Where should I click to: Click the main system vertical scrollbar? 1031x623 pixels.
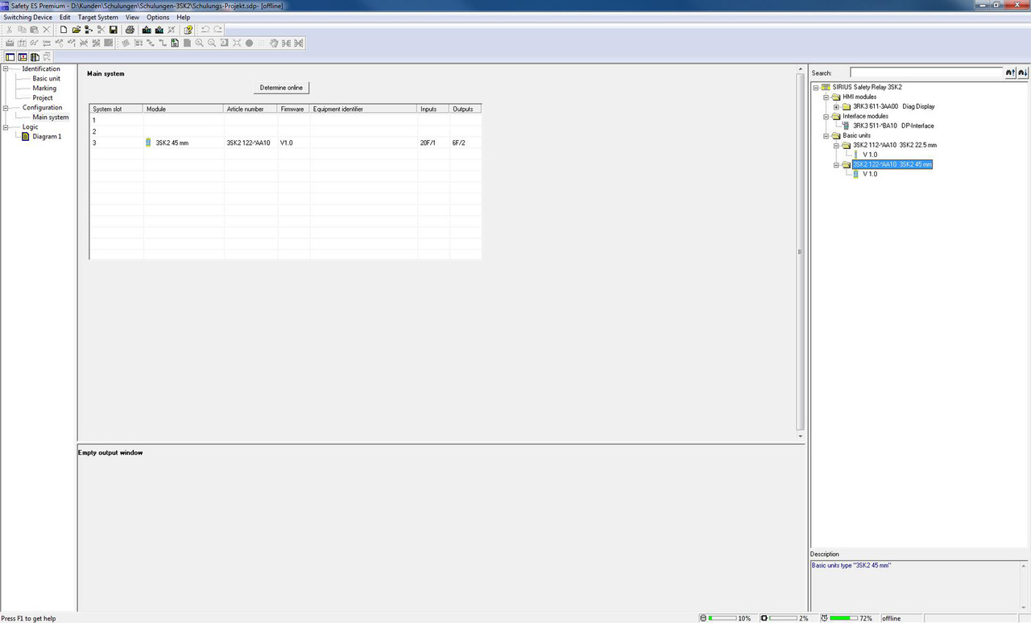(x=800, y=252)
